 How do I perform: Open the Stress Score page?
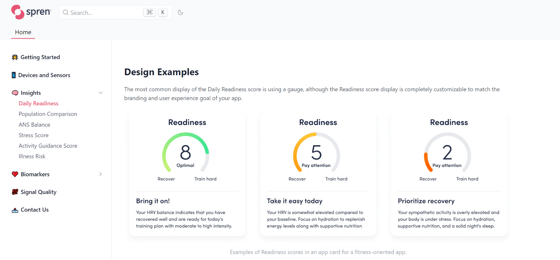[33, 135]
